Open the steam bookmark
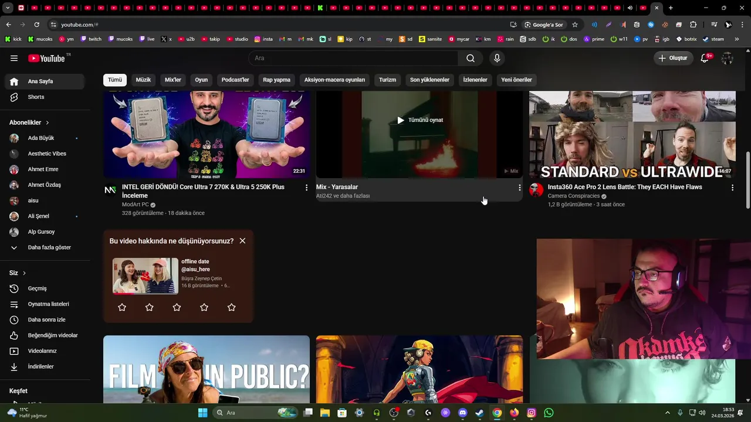Screen dimensions: 751x422 713,39
